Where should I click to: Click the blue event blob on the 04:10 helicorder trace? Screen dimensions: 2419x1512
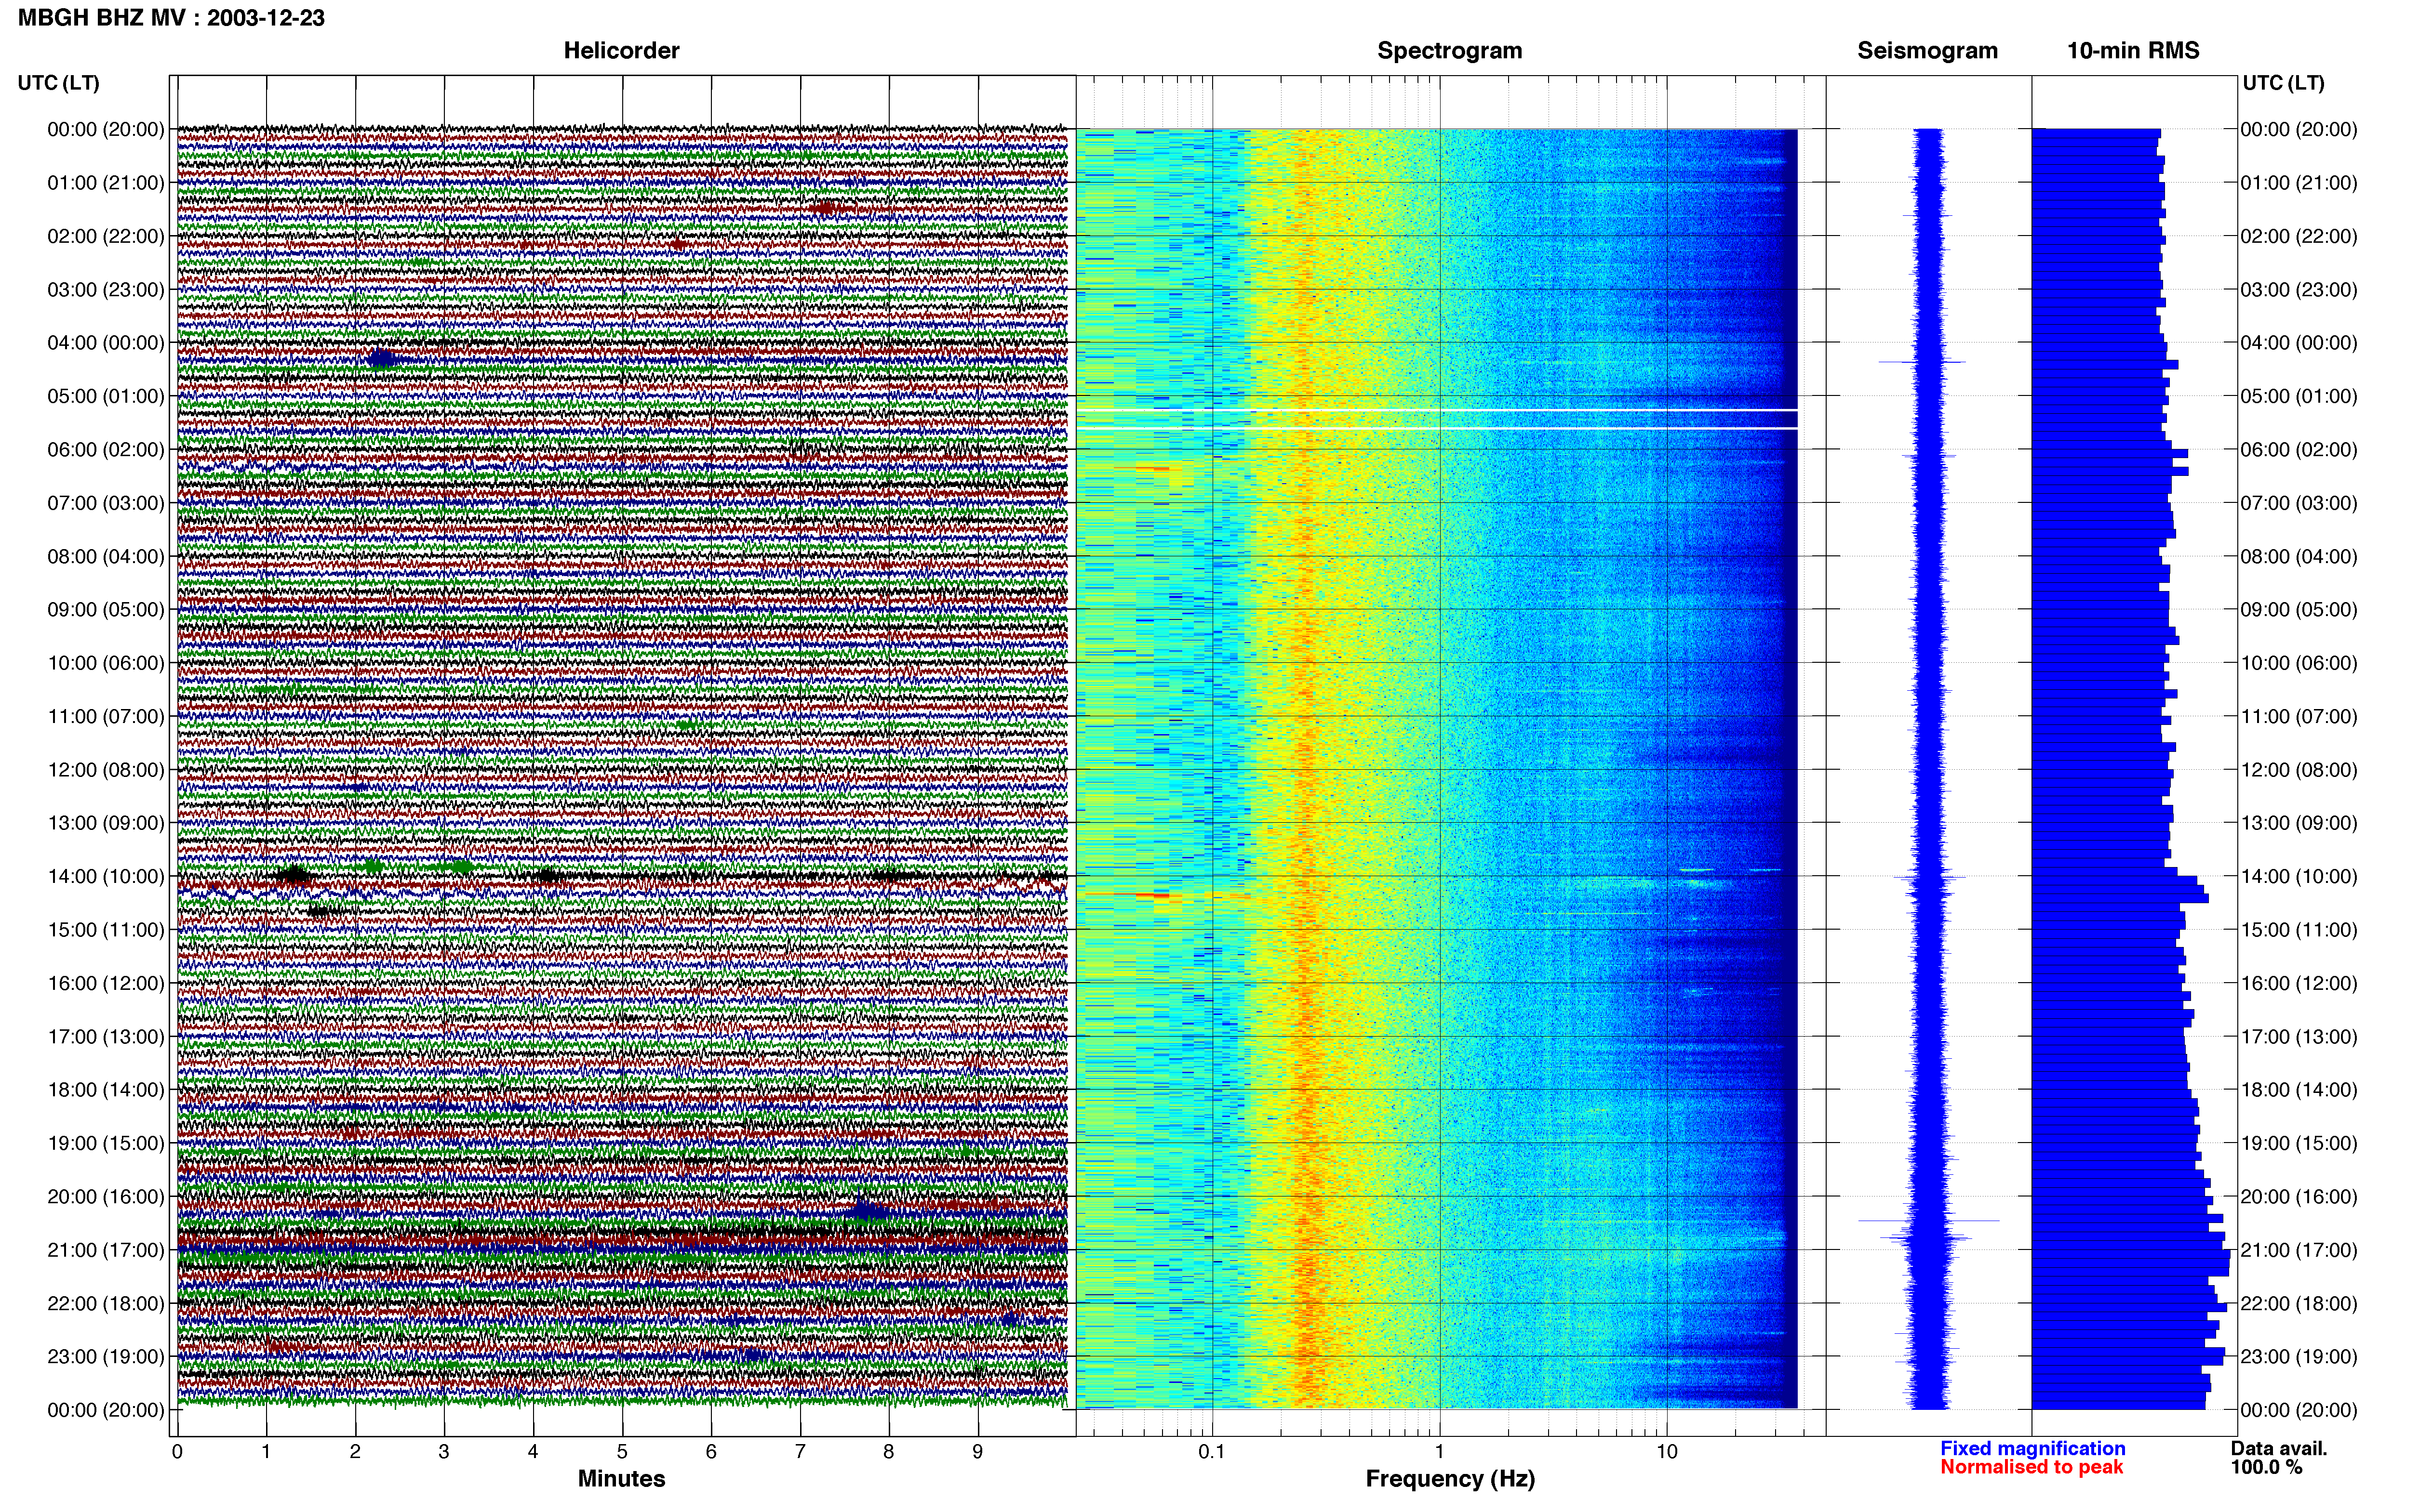(382, 359)
